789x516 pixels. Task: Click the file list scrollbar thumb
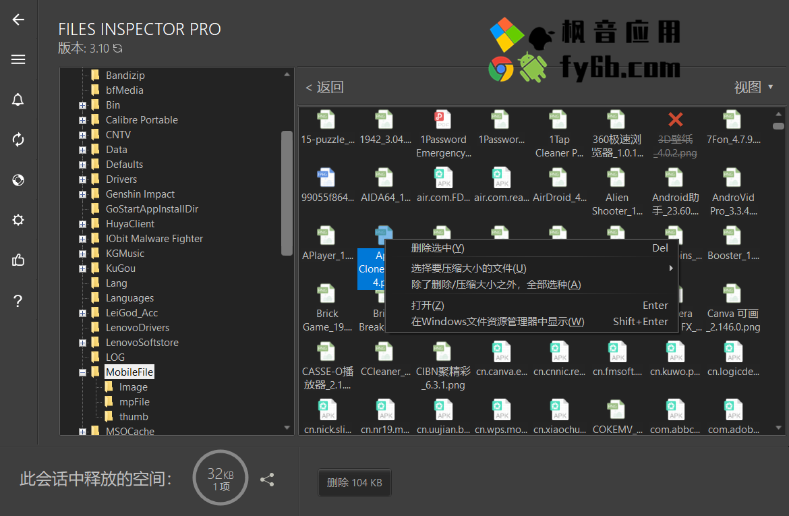click(x=778, y=126)
